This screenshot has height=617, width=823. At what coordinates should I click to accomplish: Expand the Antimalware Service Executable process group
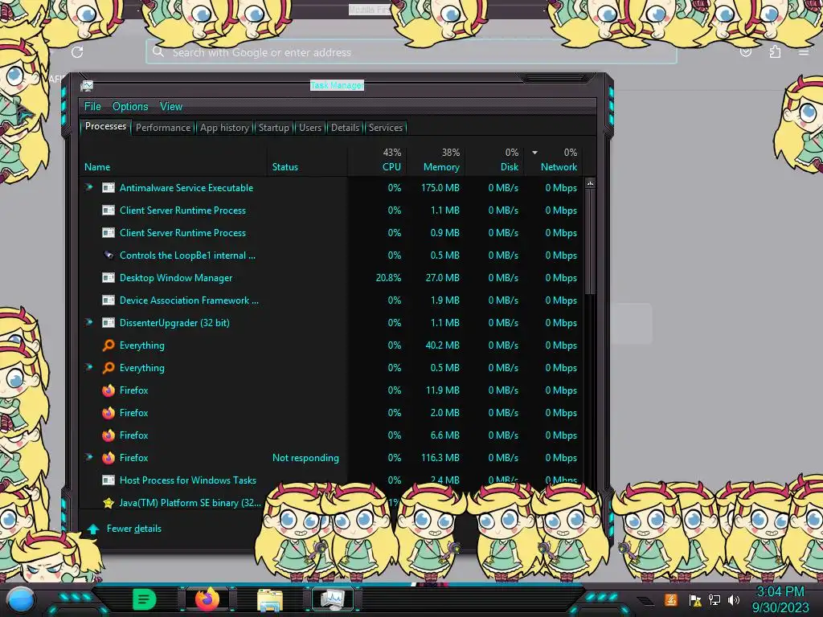pos(89,187)
